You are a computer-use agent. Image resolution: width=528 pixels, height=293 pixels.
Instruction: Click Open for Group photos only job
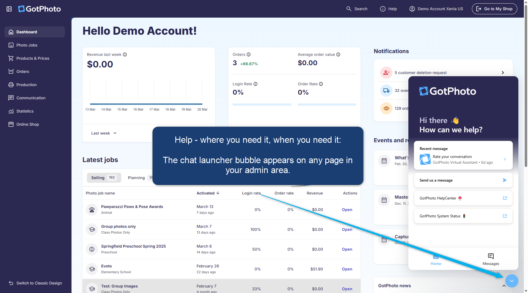[x=347, y=229]
